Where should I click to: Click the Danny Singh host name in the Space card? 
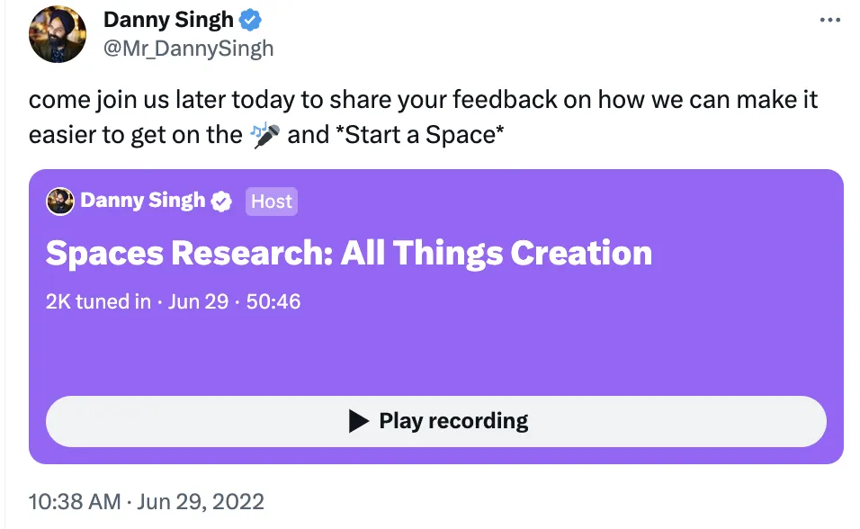[x=143, y=201]
